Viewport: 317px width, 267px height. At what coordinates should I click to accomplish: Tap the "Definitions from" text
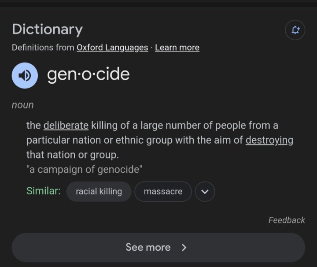click(43, 48)
